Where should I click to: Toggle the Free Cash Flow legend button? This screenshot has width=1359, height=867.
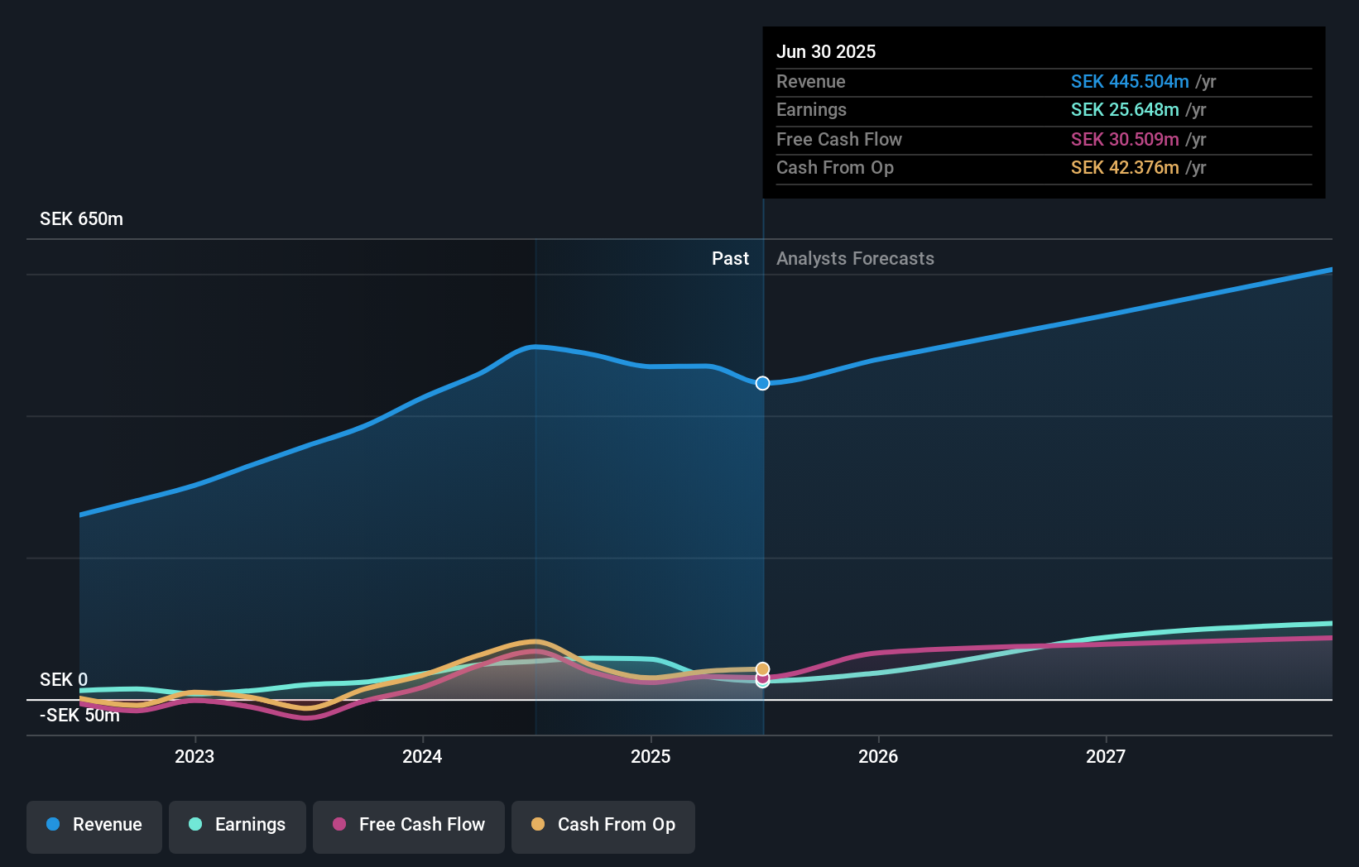(409, 826)
